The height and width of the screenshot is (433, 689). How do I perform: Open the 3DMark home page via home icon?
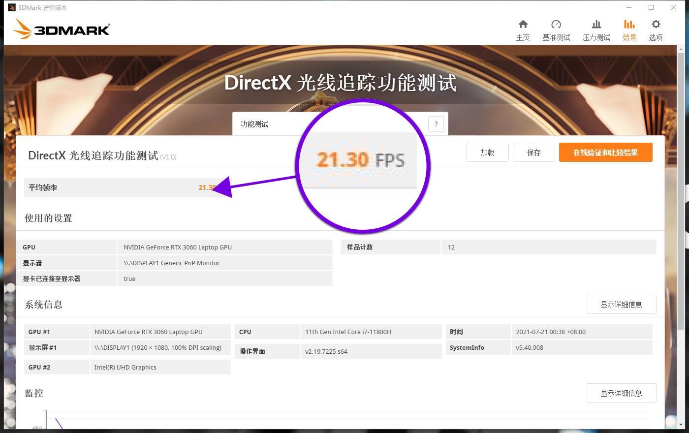click(x=523, y=29)
